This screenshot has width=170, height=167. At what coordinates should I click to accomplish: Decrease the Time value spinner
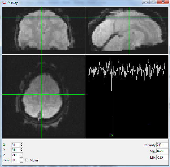[22, 161]
